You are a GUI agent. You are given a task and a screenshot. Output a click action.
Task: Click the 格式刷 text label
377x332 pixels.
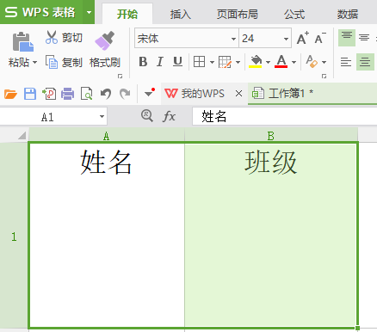(105, 62)
